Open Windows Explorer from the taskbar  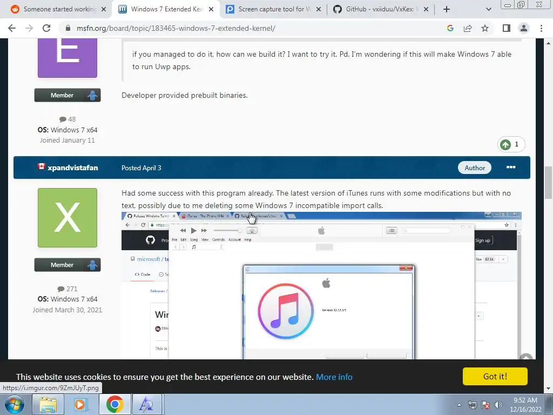(x=48, y=404)
